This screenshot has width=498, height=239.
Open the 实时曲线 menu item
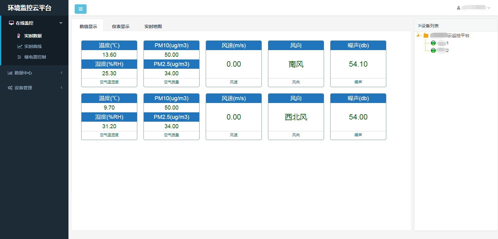tap(33, 46)
